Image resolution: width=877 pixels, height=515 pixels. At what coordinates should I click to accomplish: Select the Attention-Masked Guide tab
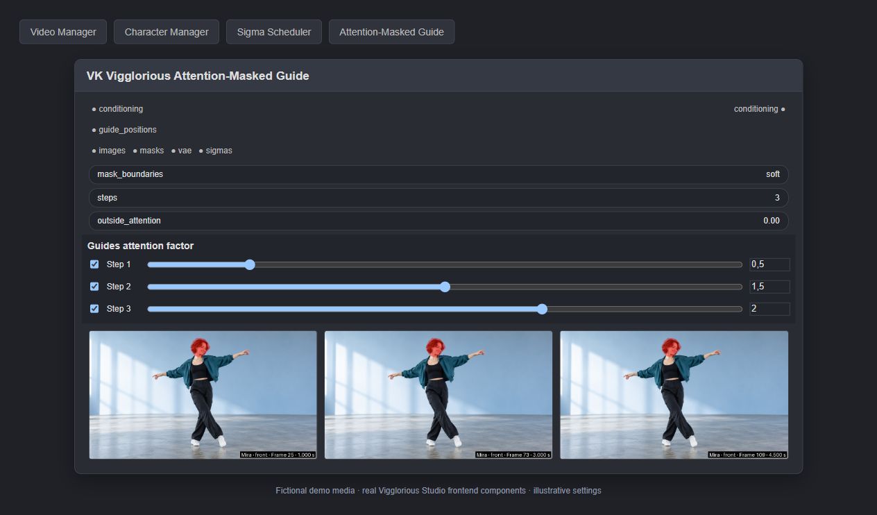391,32
